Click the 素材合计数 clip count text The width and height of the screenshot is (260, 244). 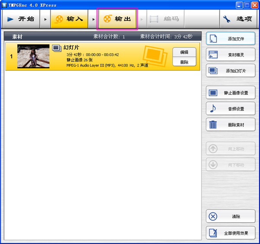coord(109,36)
